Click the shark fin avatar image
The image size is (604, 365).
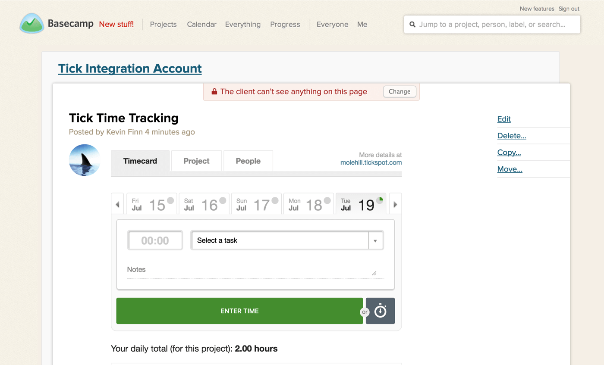click(85, 160)
